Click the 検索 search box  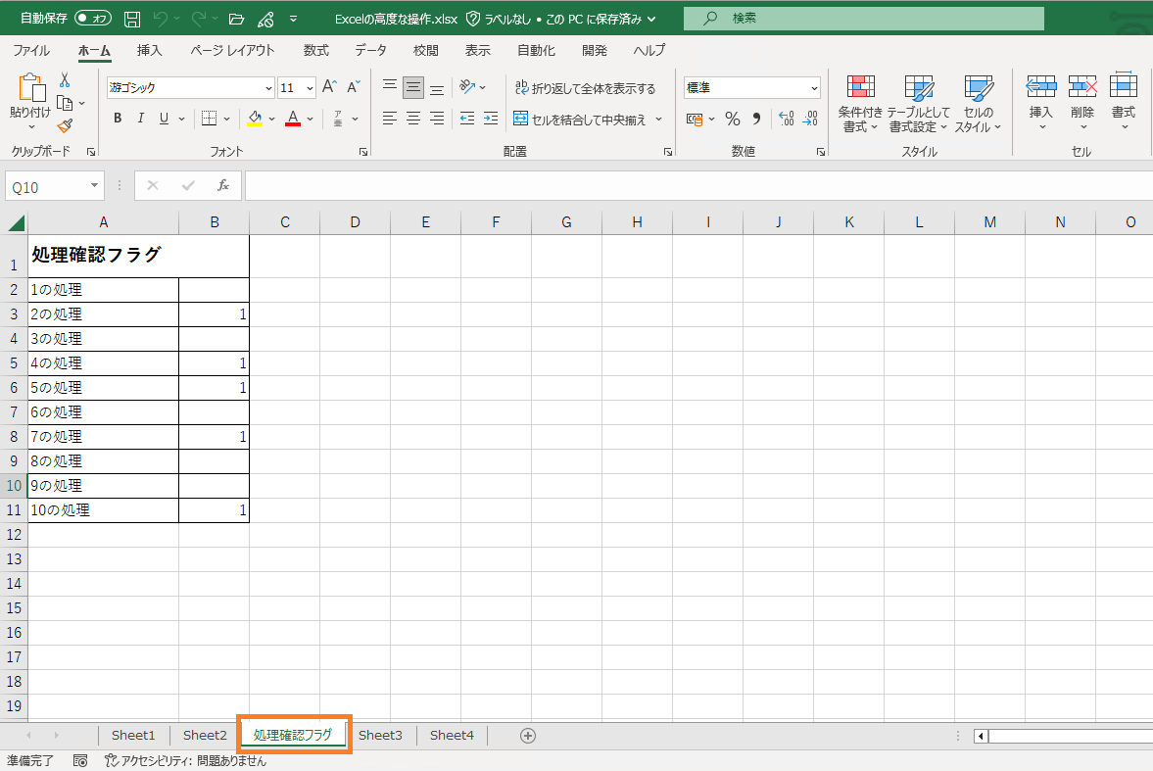(863, 19)
